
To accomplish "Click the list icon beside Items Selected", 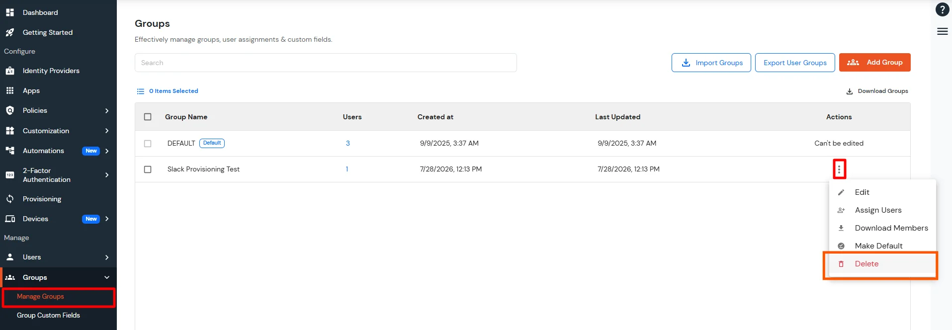I will coord(141,91).
